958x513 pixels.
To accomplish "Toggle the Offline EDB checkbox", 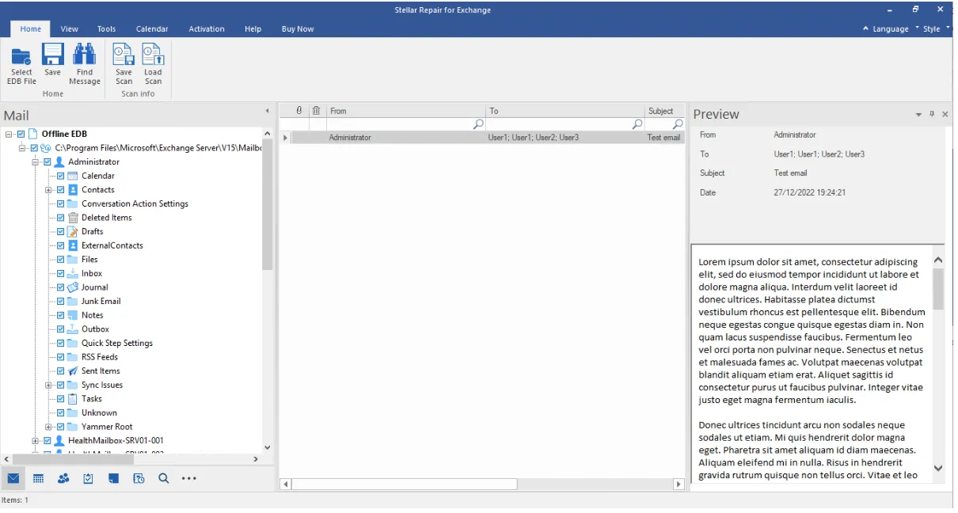I will pyautogui.click(x=21, y=134).
